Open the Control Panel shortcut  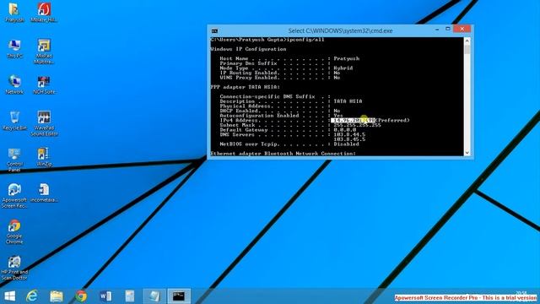14,160
